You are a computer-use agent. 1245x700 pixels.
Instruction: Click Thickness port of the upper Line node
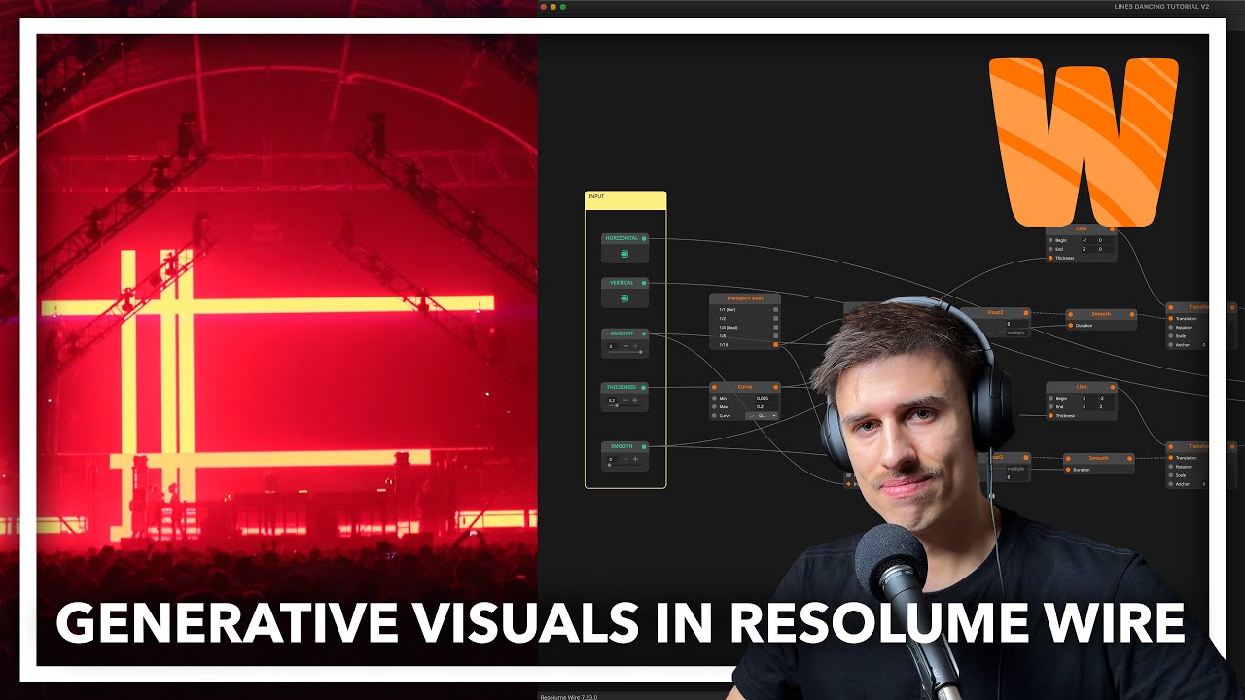pos(1050,258)
